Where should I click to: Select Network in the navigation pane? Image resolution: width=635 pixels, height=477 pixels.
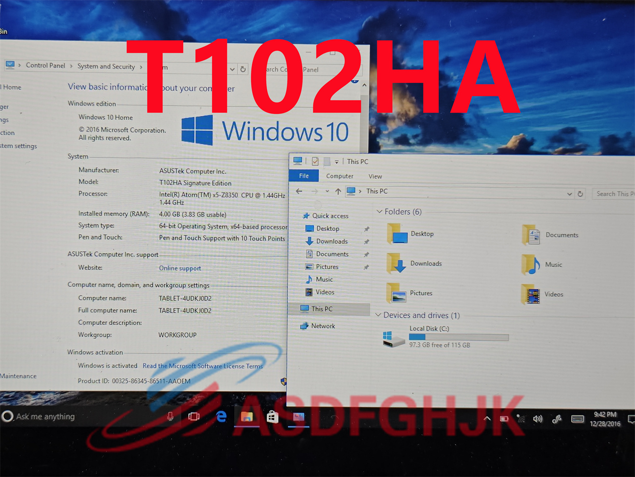(x=317, y=326)
